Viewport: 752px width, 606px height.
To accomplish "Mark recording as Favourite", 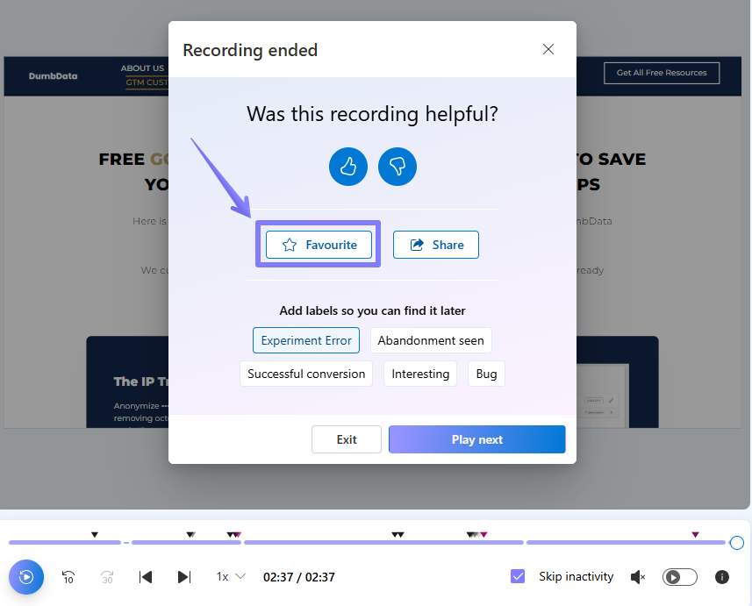I will click(319, 245).
